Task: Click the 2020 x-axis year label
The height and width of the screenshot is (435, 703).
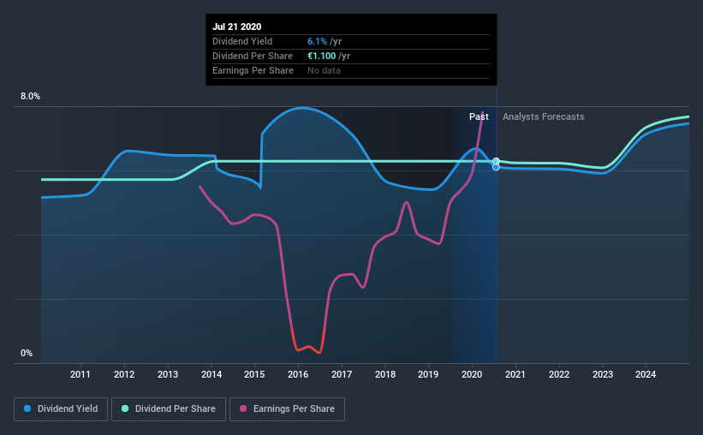Action: tap(472, 374)
